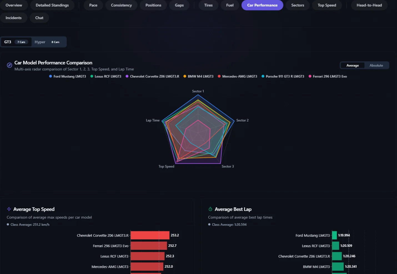Click the Lexus RCF top speed bar
This screenshot has height=274, width=397.
[148, 256]
